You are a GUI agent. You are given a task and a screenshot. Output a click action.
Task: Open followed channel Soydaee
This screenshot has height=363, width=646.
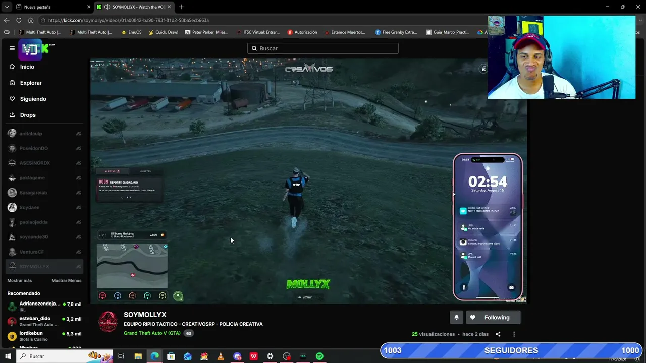(x=44, y=207)
